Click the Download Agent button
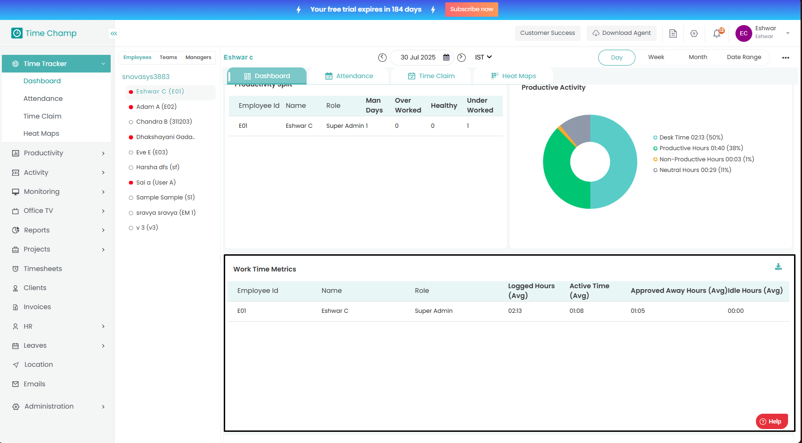 pos(622,33)
